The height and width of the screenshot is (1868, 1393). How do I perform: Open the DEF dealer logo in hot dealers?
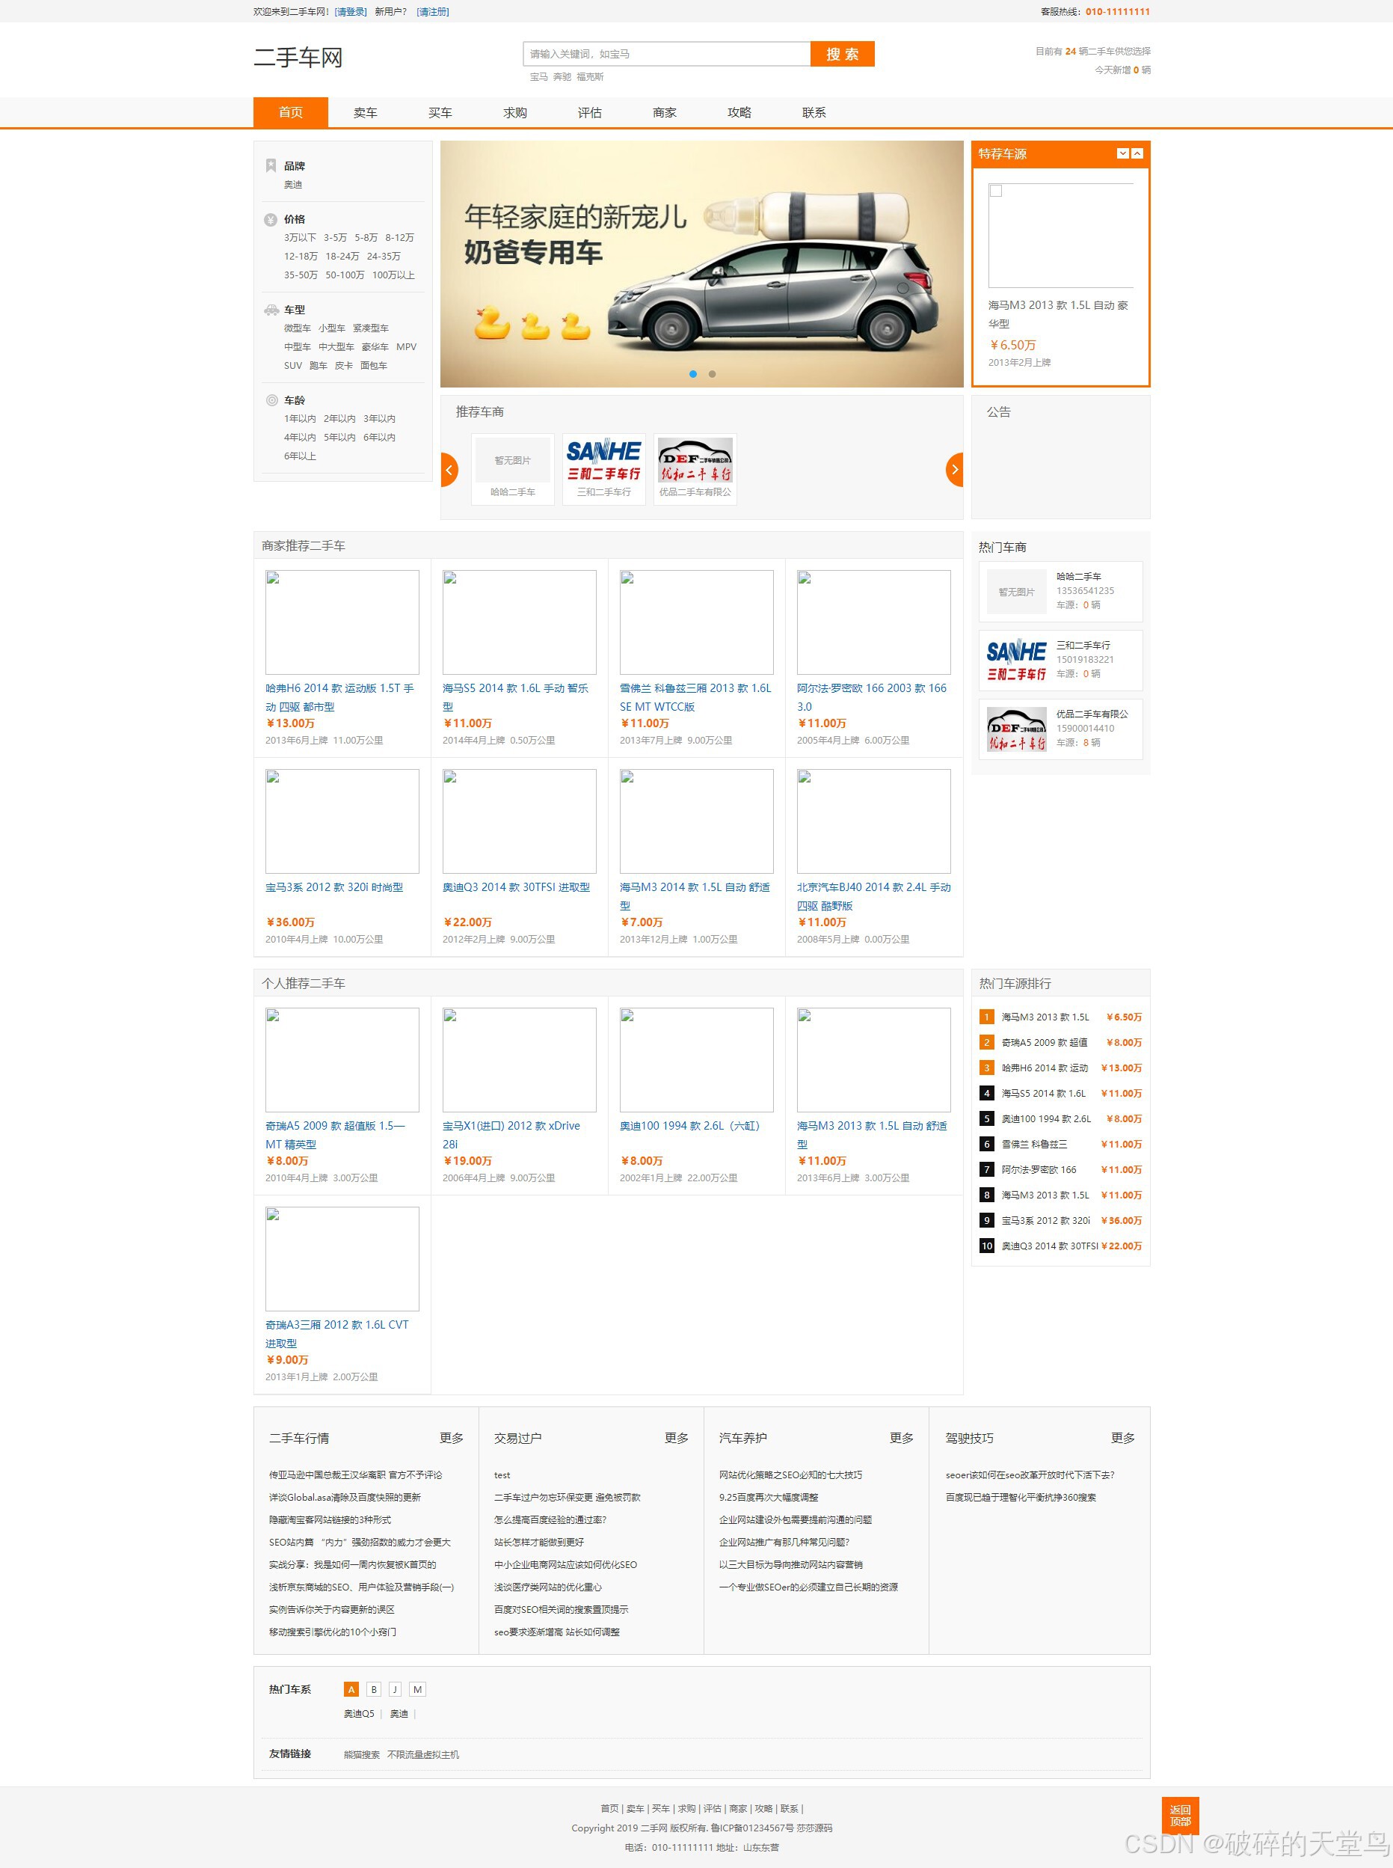click(1016, 729)
